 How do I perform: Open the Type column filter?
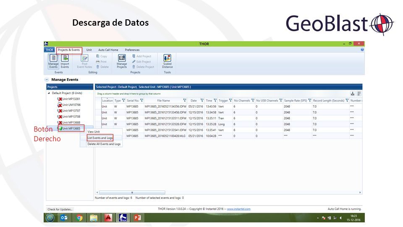point(123,100)
